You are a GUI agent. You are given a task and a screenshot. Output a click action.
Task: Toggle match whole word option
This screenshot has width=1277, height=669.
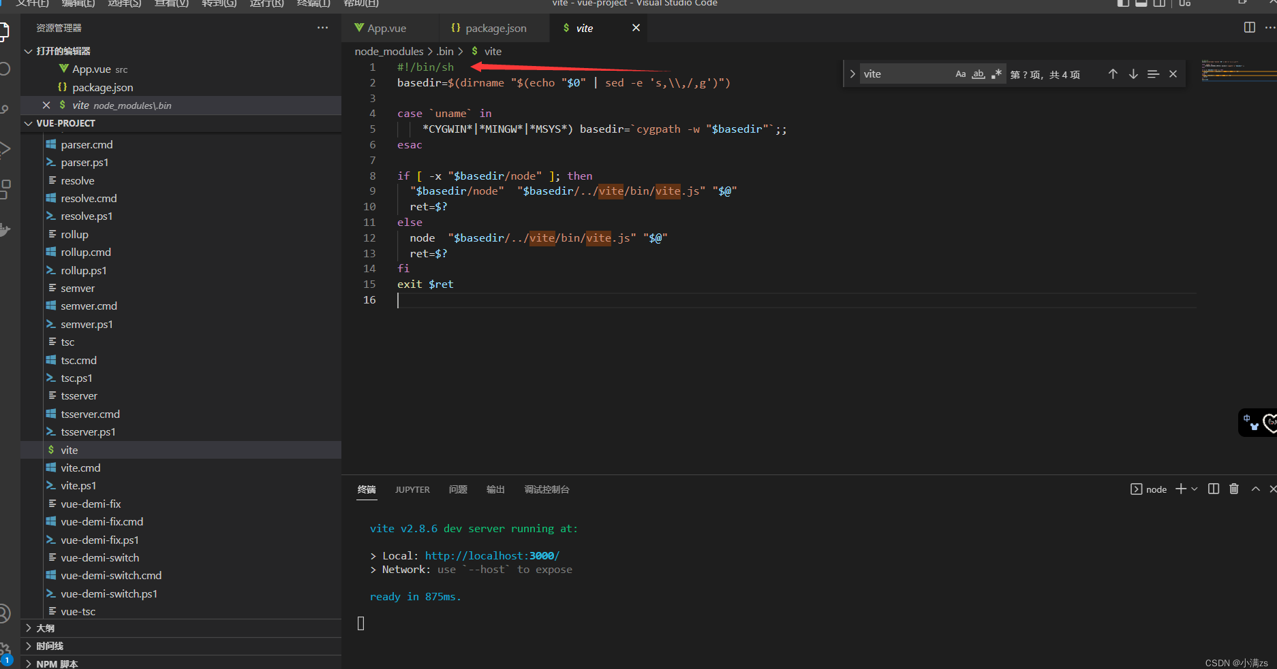[978, 74]
